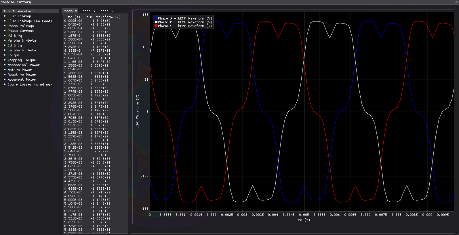Click Phase A - bEMF Waveform legend label
This screenshot has height=235, width=459.
point(185,18)
